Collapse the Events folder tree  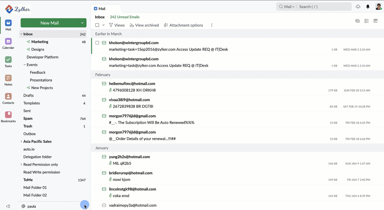[25, 65]
